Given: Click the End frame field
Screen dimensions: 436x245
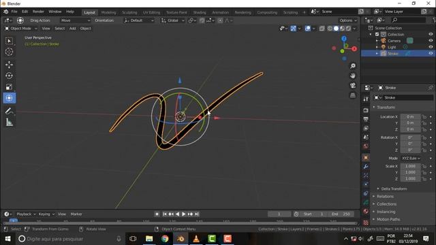Looking at the screenshot, I should (x=341, y=214).
